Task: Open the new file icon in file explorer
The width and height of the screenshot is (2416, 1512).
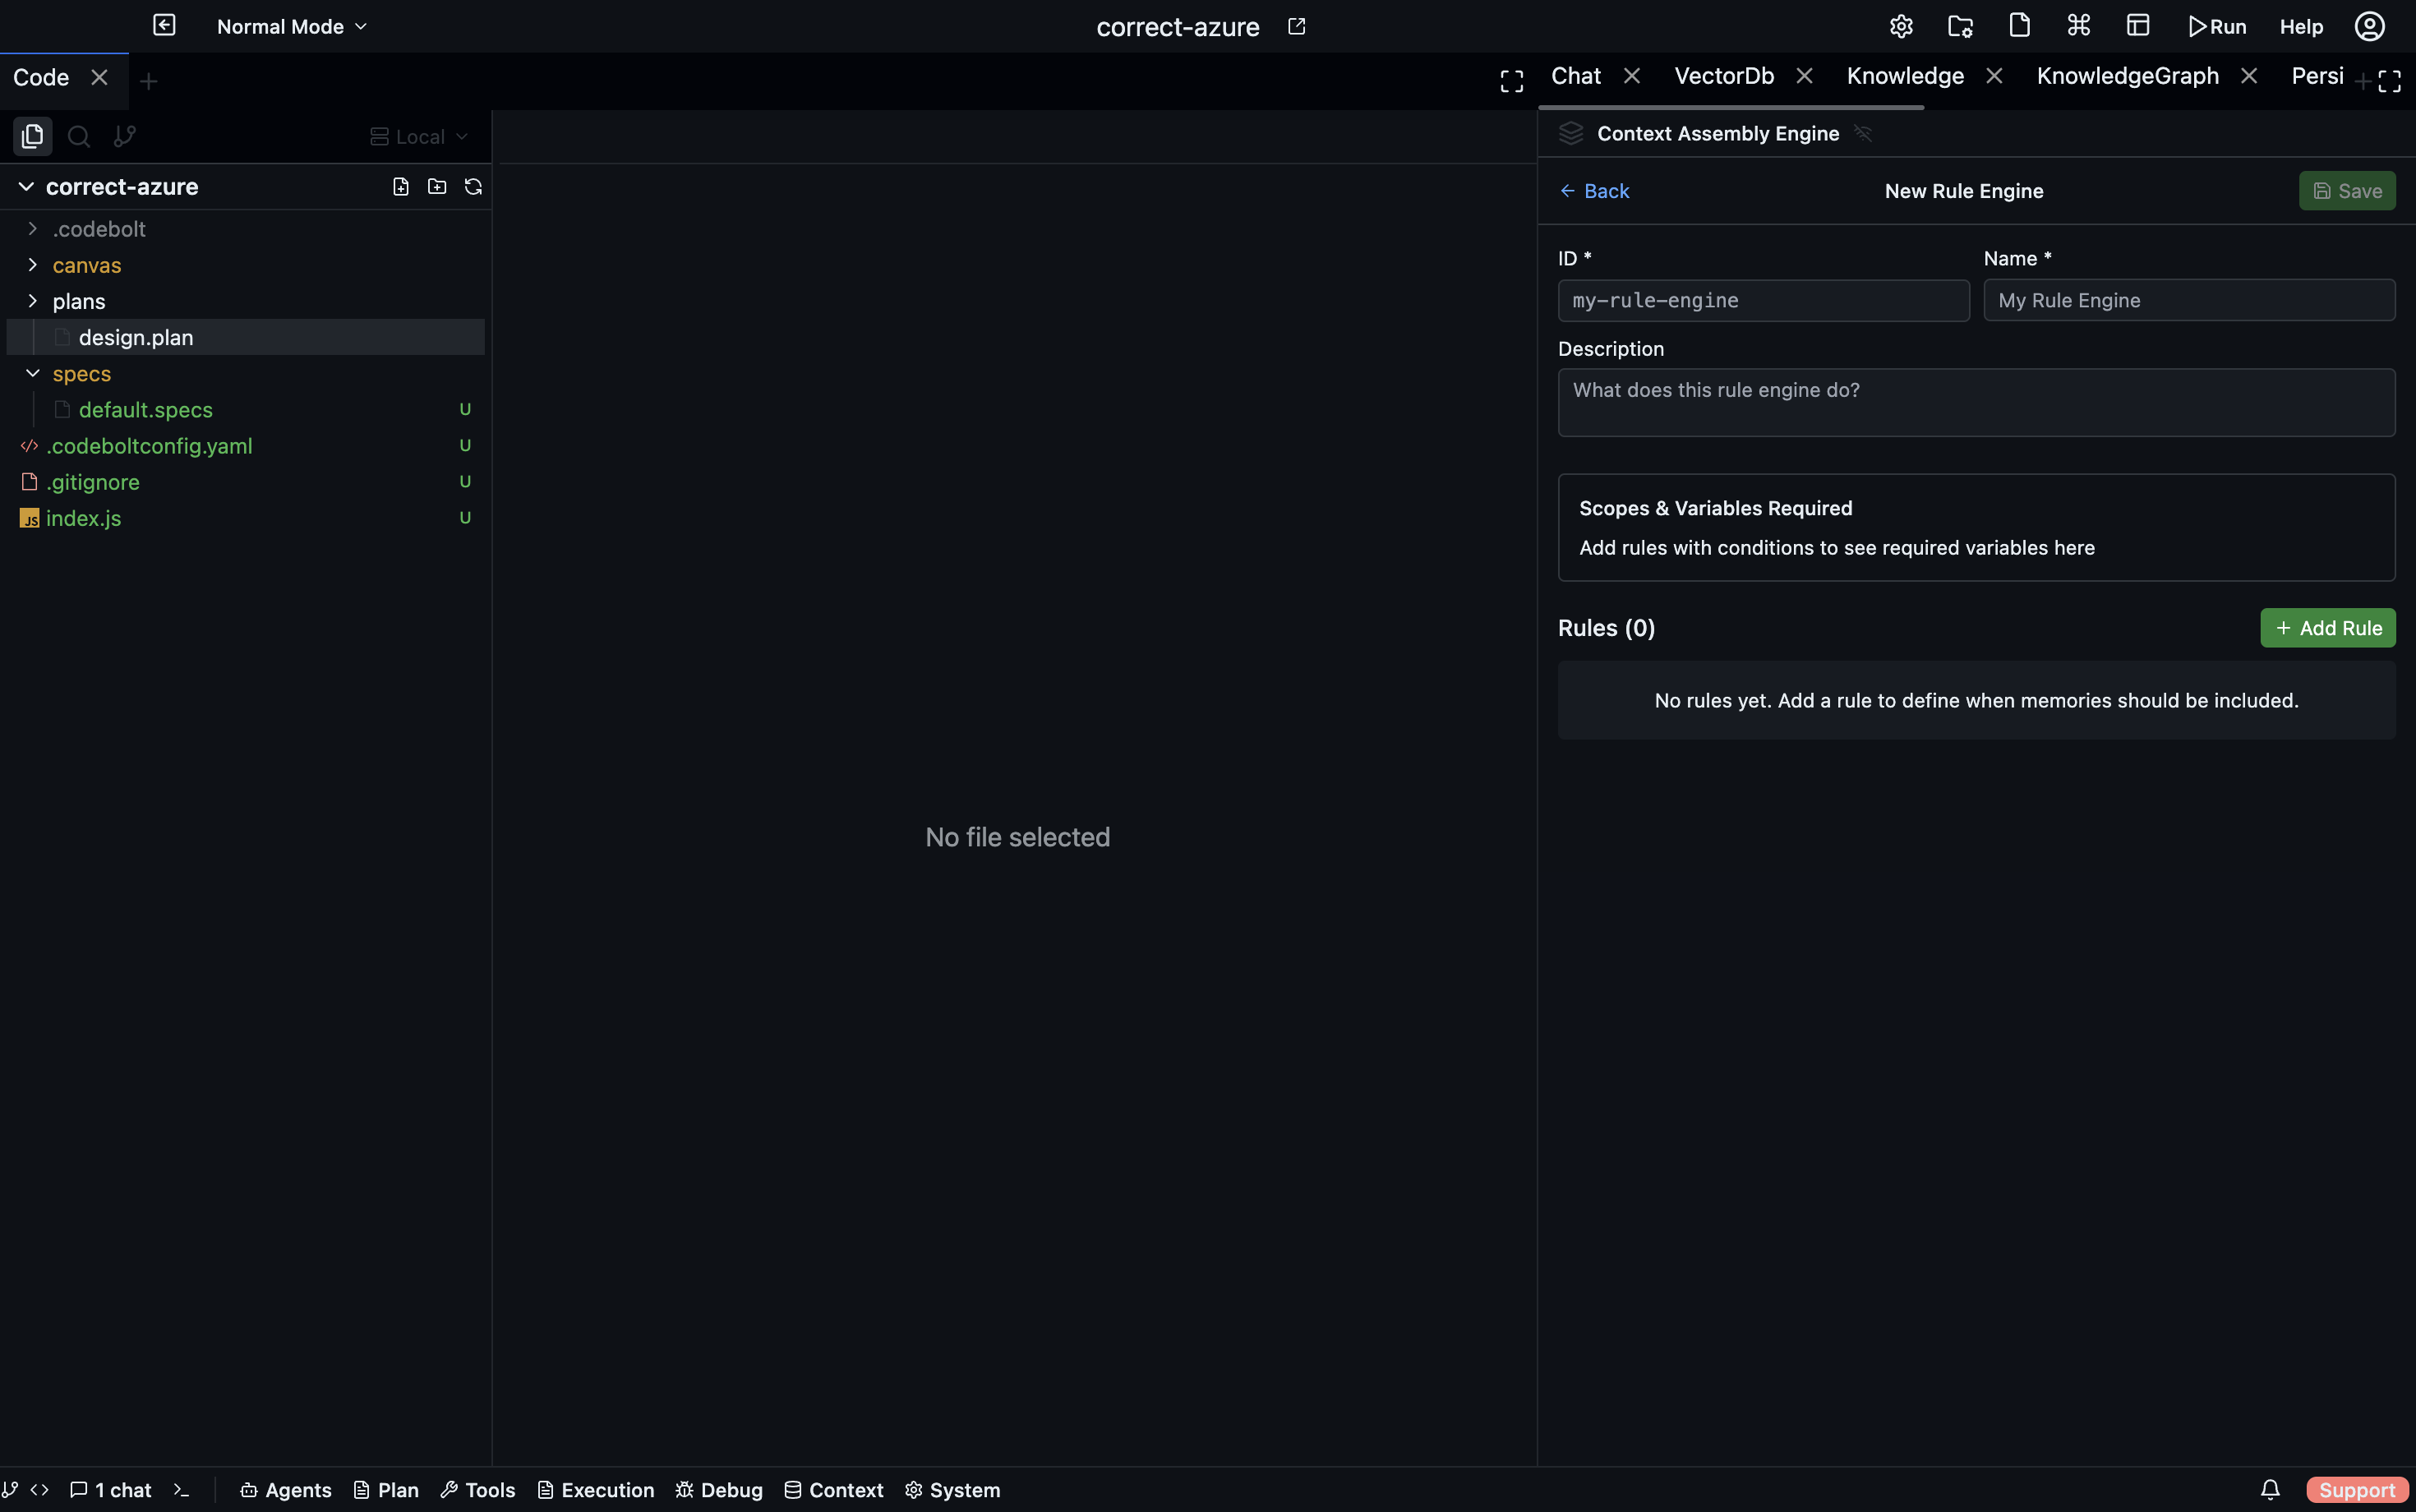Action: click(401, 186)
